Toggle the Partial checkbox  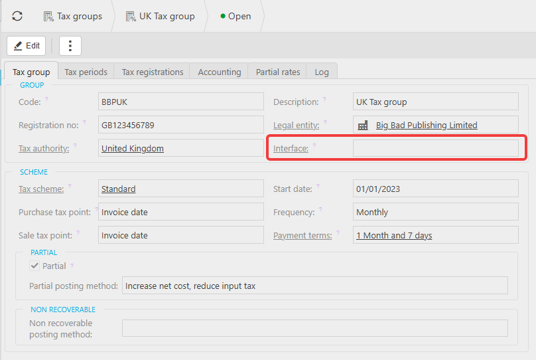(x=34, y=266)
